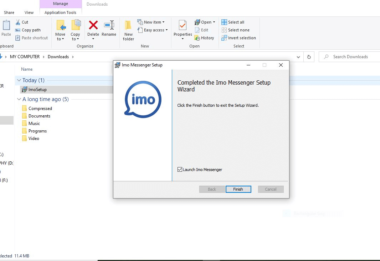The height and width of the screenshot is (261, 380).
Task: Open the Delete dropdown arrow
Action: (x=93, y=39)
